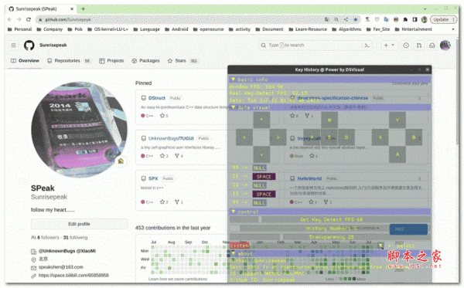The image size is (464, 288).
Task: Click the Chrome Update button
Action: tap(443, 19)
